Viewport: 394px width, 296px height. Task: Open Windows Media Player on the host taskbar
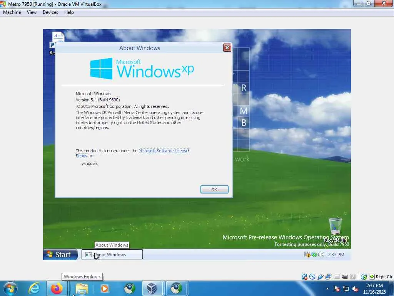click(x=105, y=288)
